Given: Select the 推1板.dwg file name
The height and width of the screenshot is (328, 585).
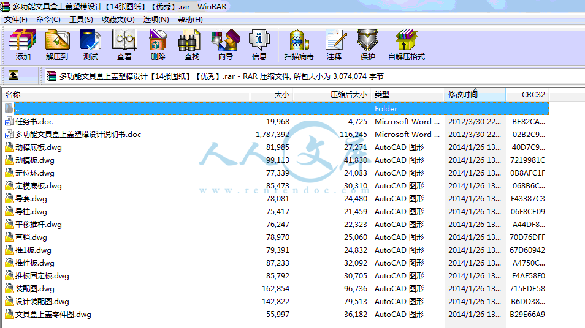Looking at the screenshot, I should [x=33, y=250].
